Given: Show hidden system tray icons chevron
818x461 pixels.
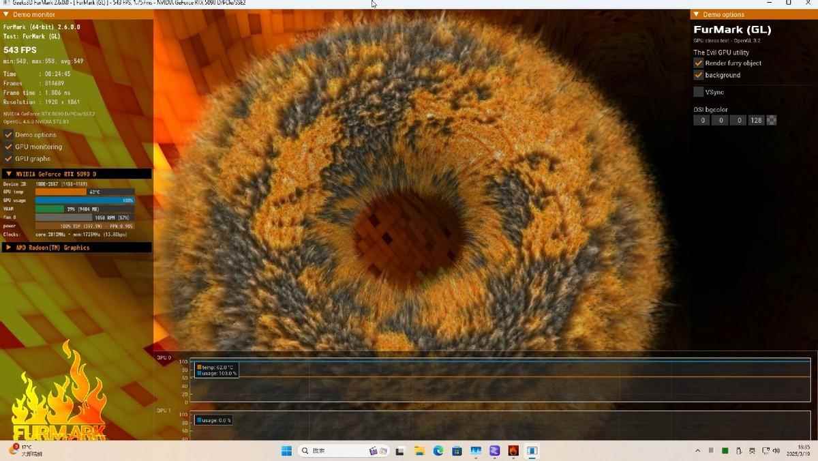Looking at the screenshot, I should pyautogui.click(x=697, y=451).
